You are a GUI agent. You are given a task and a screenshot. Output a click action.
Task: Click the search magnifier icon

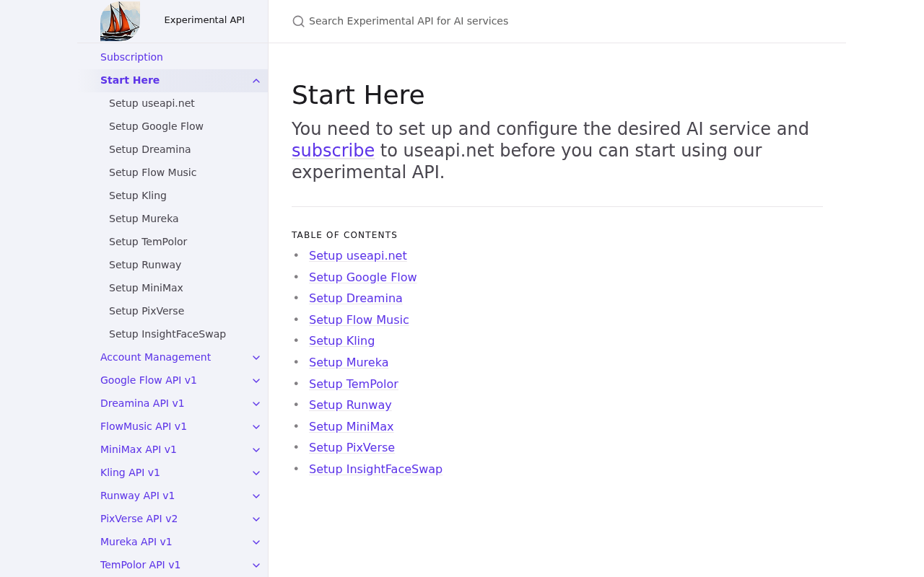[x=298, y=22]
